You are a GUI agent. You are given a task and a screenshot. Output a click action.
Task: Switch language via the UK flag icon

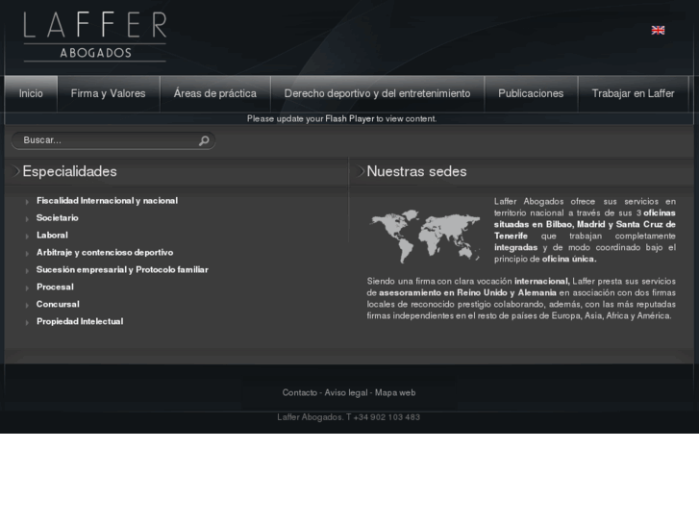(x=658, y=31)
